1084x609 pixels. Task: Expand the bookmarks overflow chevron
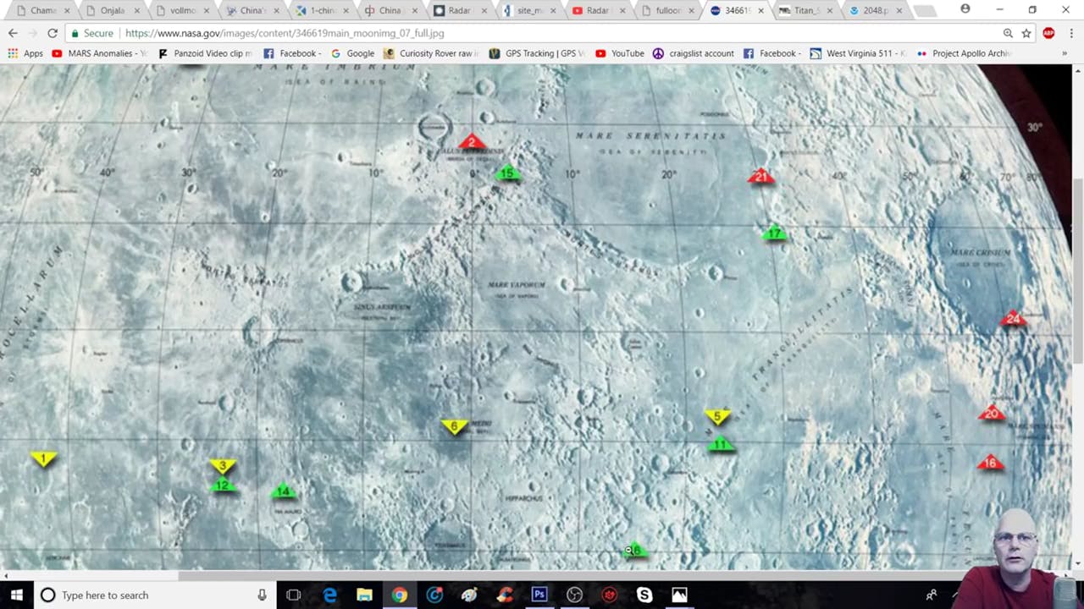click(1065, 52)
